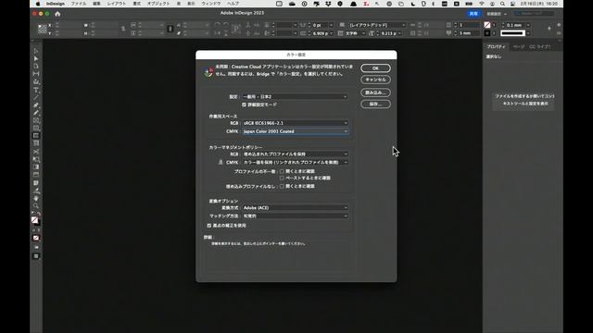
Task: Open the InDesign application menu
Action: coord(56,4)
